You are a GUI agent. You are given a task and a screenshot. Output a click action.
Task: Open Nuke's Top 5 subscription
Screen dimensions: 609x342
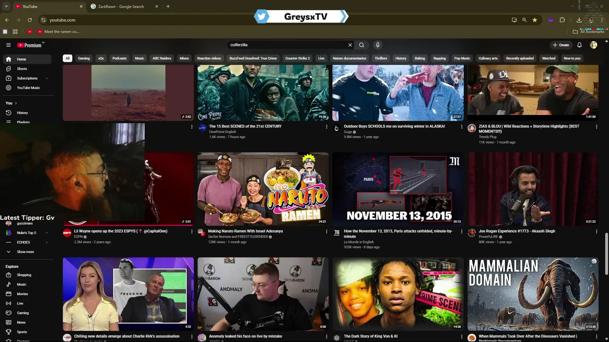click(x=27, y=233)
